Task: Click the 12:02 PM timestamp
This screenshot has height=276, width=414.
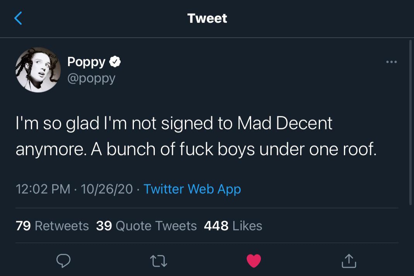Action: click(x=43, y=189)
